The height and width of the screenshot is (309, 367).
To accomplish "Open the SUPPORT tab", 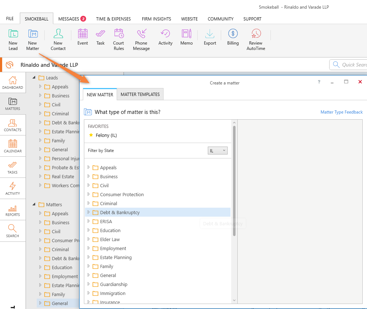I will click(252, 19).
